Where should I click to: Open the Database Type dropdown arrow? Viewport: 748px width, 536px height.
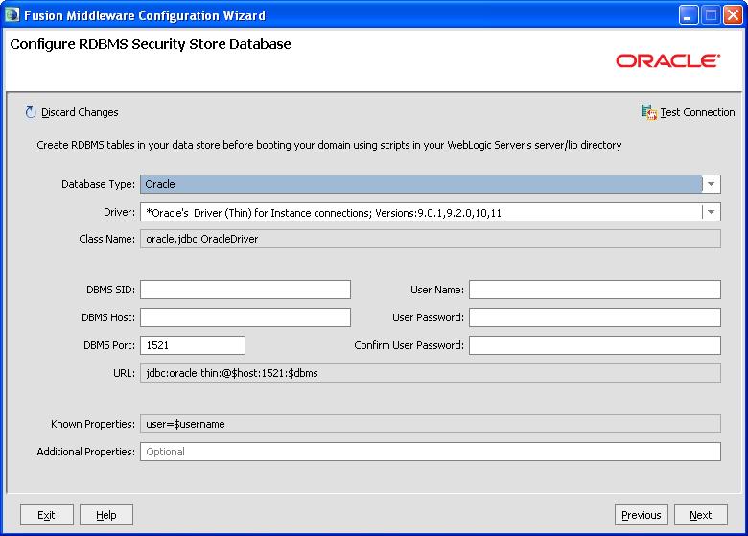(x=711, y=184)
